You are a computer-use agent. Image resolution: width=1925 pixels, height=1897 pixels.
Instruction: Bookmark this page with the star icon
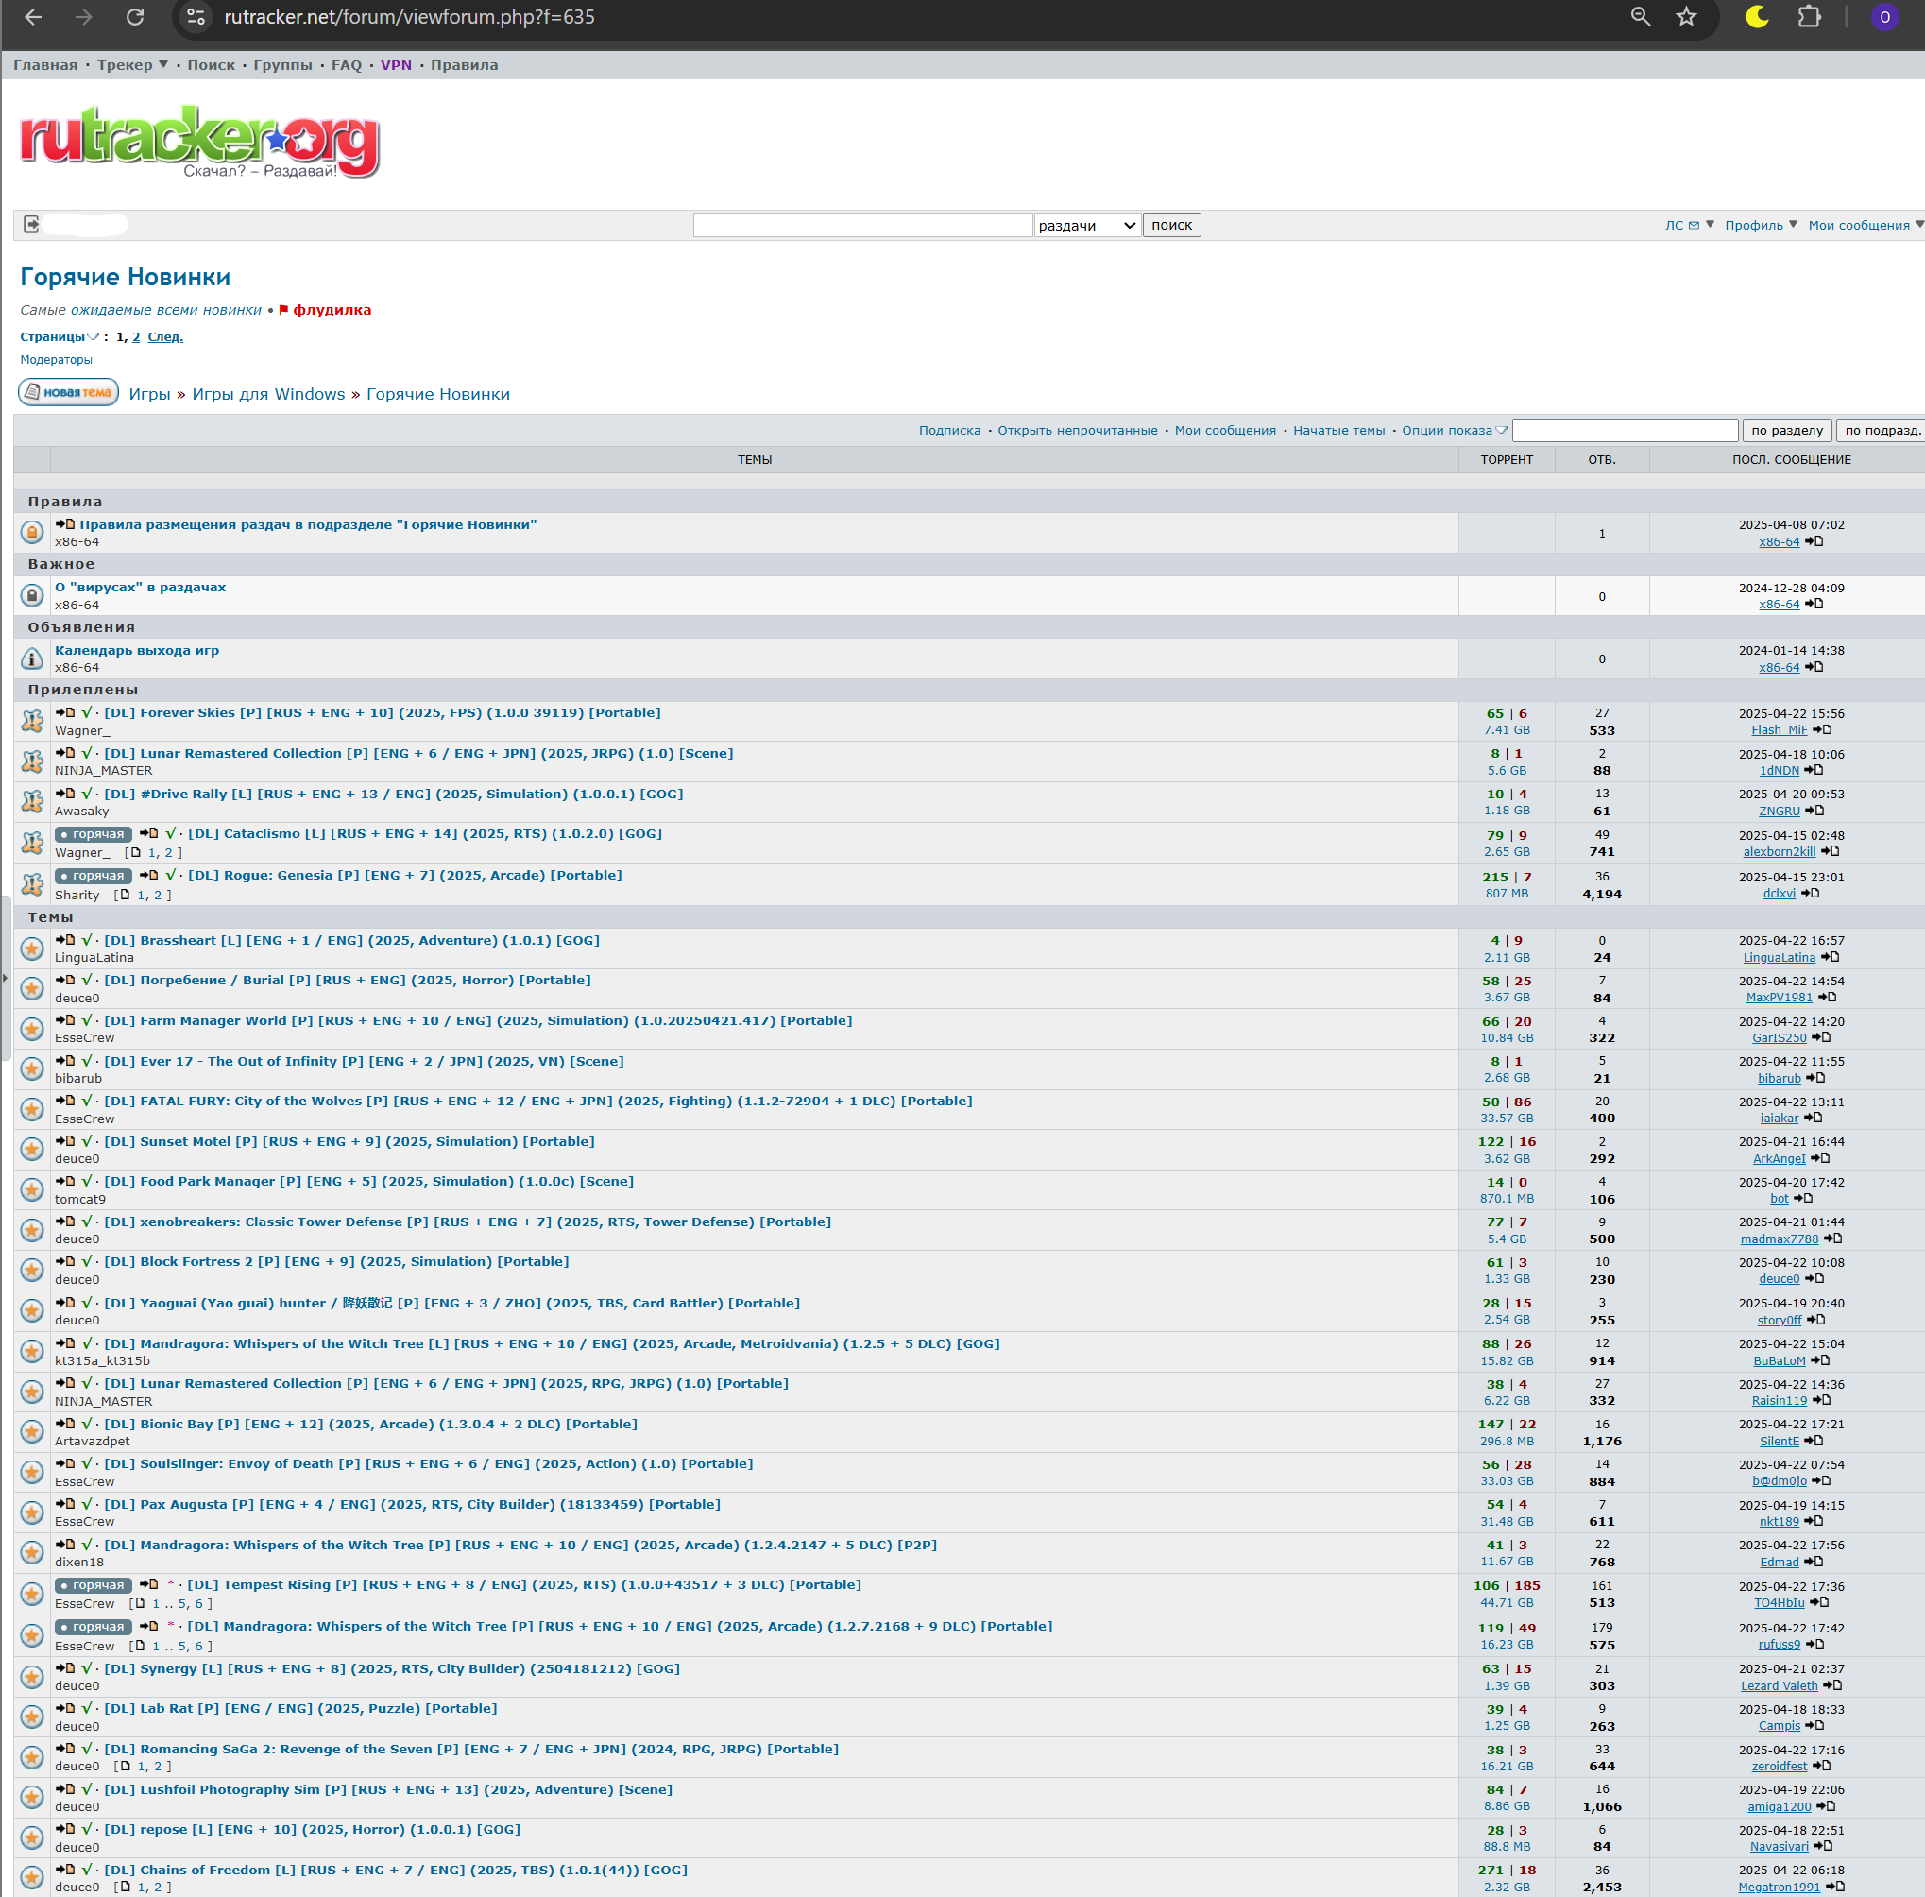1686,17
